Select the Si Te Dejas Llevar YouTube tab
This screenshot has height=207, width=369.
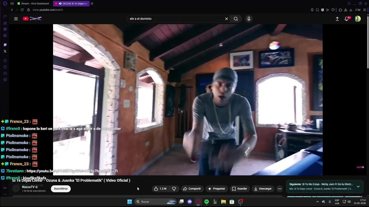click(71, 3)
